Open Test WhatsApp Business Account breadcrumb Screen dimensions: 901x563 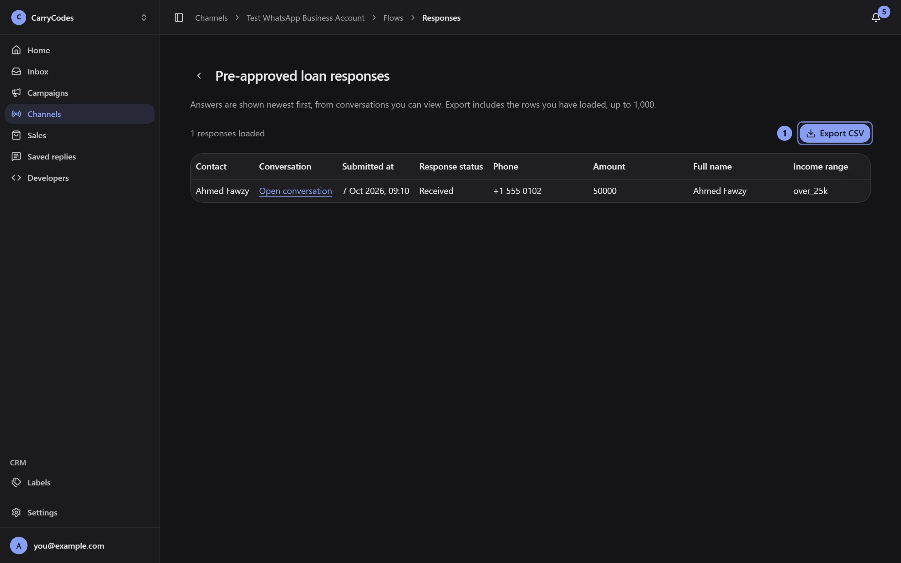(x=305, y=18)
